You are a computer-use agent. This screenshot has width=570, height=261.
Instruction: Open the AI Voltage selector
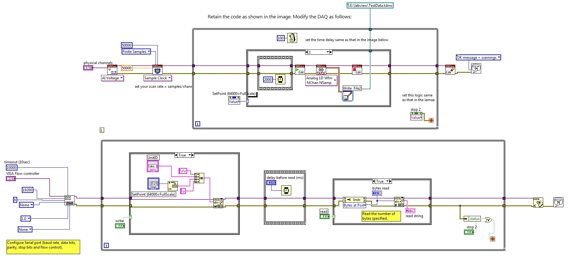tap(113, 78)
